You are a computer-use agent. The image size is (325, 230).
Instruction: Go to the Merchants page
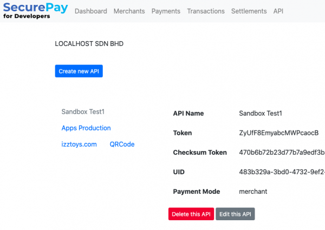point(129,11)
